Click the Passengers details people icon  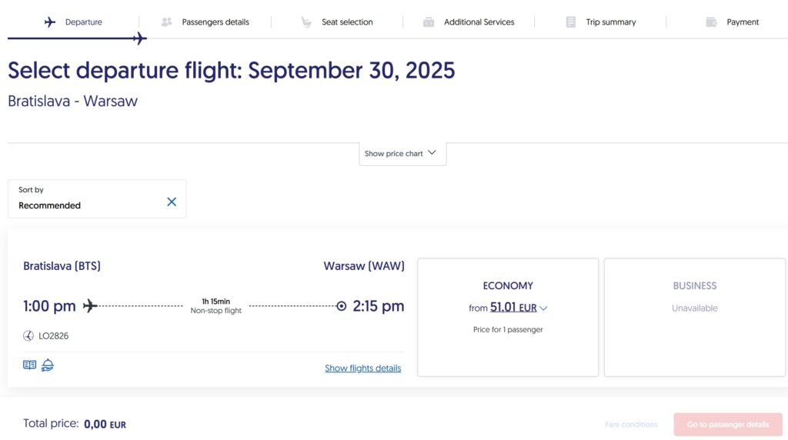click(x=167, y=22)
